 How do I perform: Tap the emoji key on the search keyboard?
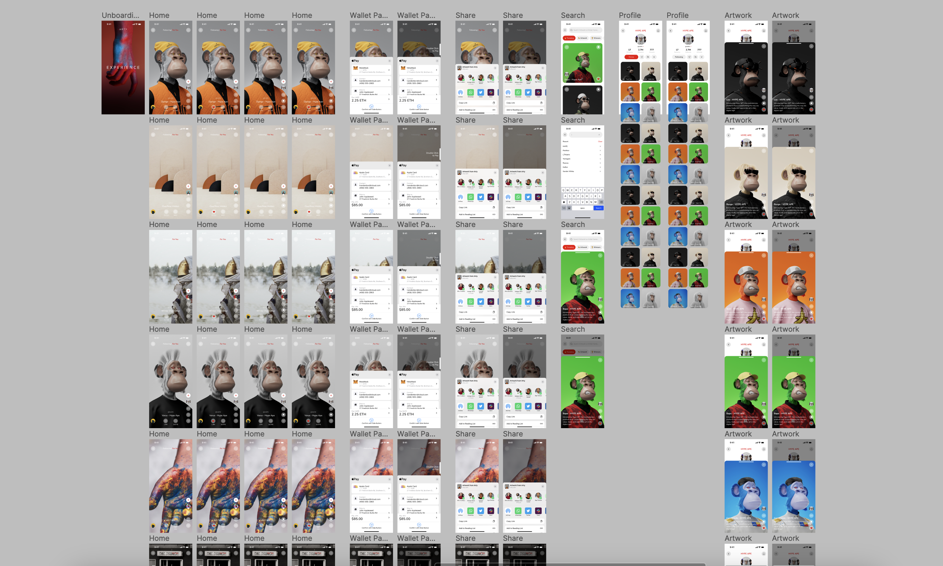[x=569, y=208]
